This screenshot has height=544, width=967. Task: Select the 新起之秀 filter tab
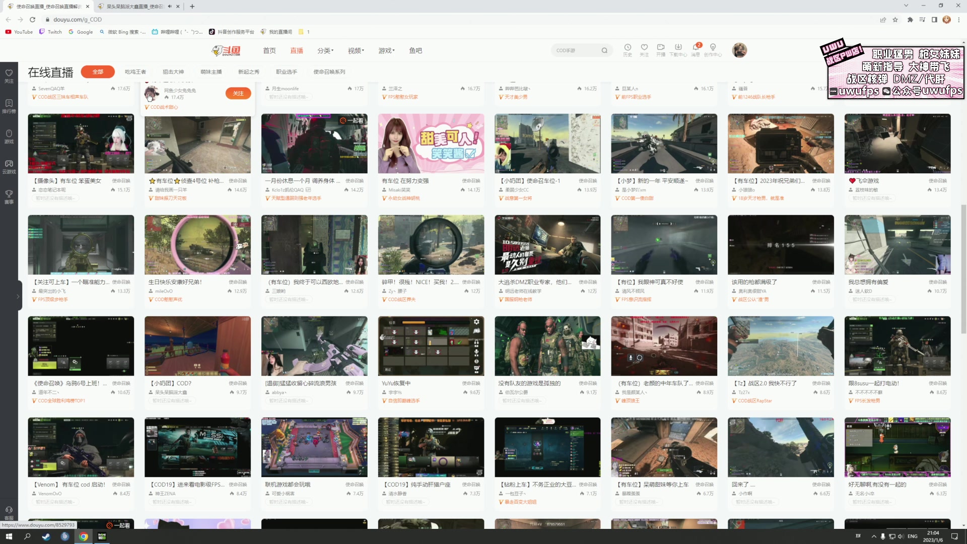pos(249,72)
